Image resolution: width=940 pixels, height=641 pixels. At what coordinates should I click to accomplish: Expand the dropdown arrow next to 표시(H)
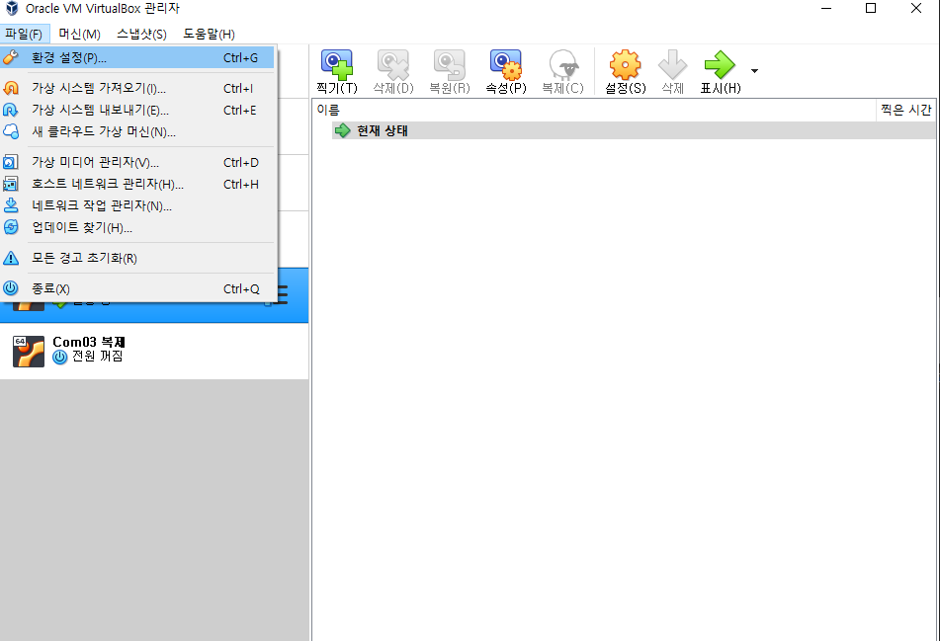point(755,71)
